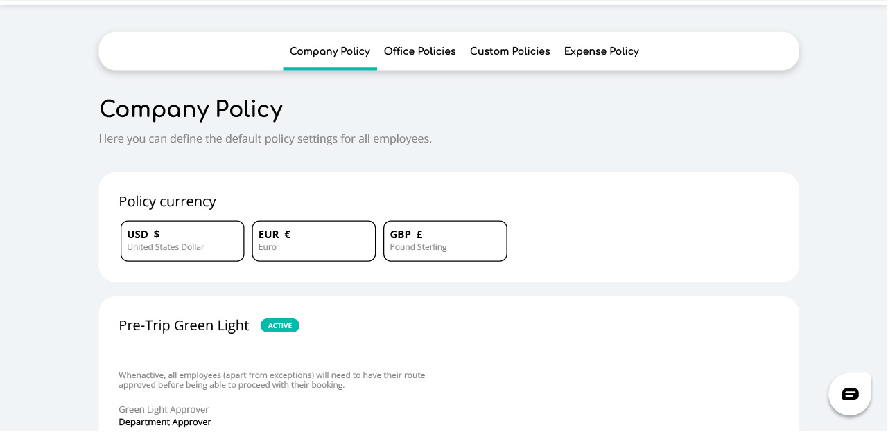Click the default policy settings description text
The image size is (888, 432).
click(265, 138)
